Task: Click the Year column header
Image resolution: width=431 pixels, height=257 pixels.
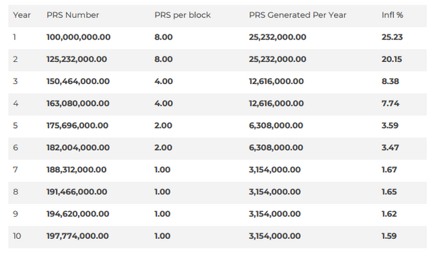Action: [22, 15]
